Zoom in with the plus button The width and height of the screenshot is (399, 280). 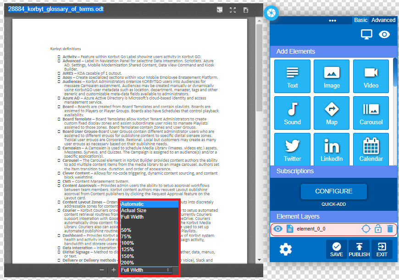[x=113, y=270]
